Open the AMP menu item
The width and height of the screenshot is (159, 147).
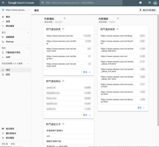tap(15, 57)
